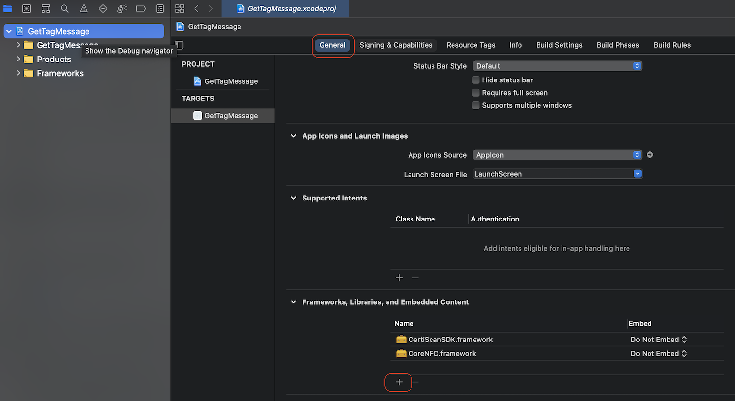Select GetTagMessage root in navigator
This screenshot has width=735, height=401.
click(x=84, y=31)
